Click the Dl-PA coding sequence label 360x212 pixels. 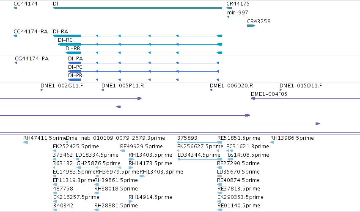[x=75, y=58]
